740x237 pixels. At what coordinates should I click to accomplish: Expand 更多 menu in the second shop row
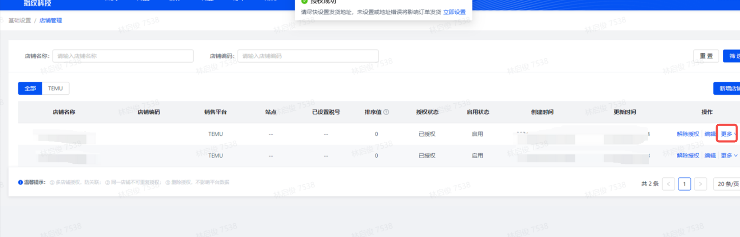coord(729,156)
